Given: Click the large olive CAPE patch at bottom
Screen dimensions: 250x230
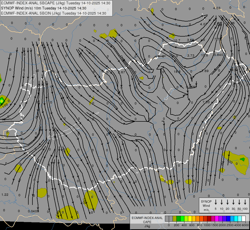Looking at the screenshot, I should 68,213.
